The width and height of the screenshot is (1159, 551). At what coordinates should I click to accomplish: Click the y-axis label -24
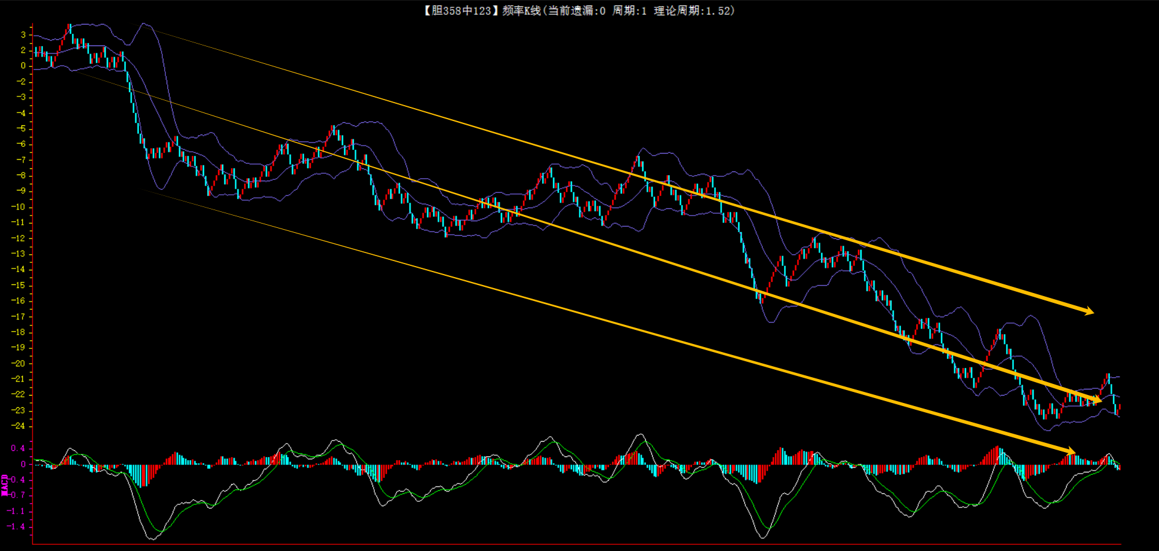18,426
